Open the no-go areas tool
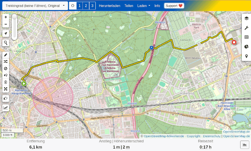 click(5, 68)
